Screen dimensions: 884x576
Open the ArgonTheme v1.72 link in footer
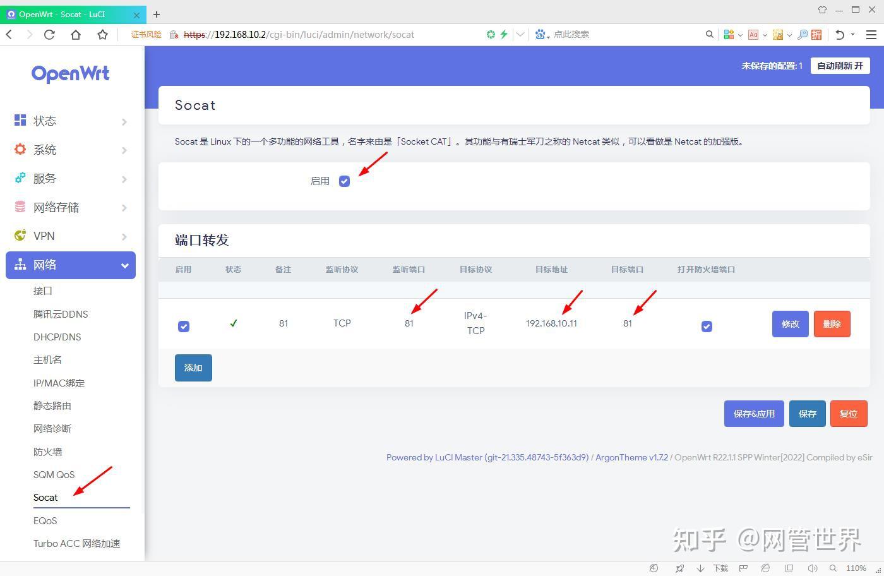point(631,457)
